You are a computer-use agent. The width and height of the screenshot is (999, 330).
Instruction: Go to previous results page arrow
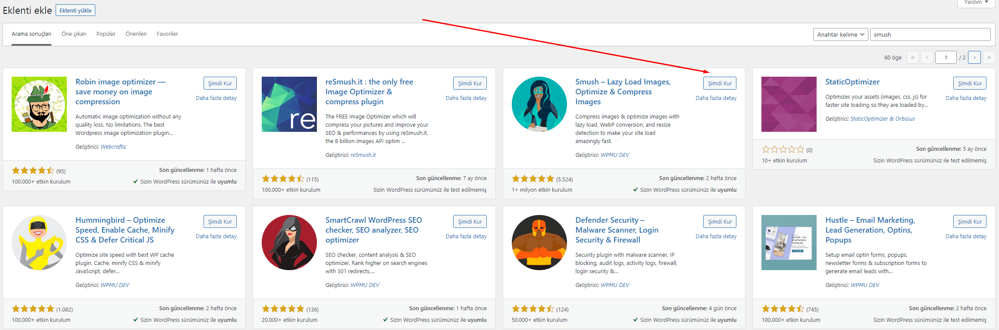click(927, 57)
